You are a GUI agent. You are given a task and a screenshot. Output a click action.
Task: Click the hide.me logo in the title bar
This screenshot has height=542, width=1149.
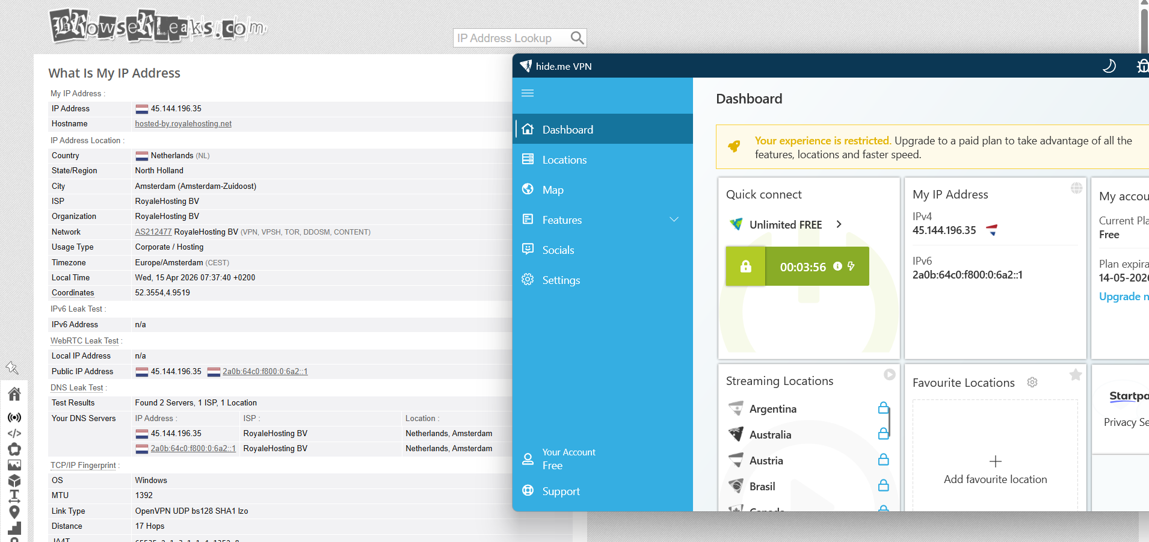click(526, 66)
